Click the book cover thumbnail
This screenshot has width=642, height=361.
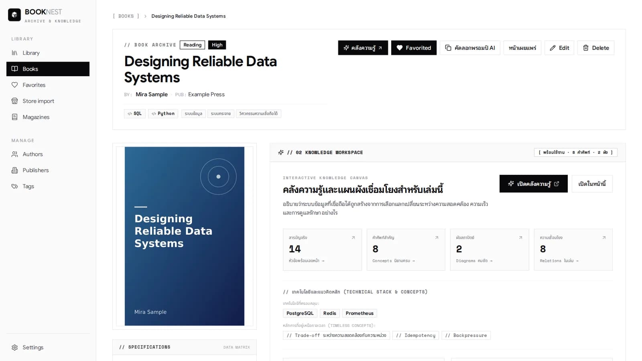tap(185, 236)
